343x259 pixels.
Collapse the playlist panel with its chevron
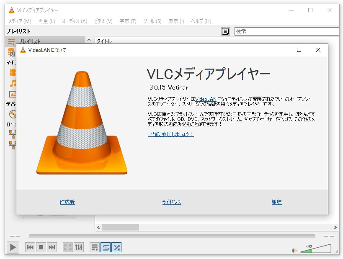coord(88,40)
